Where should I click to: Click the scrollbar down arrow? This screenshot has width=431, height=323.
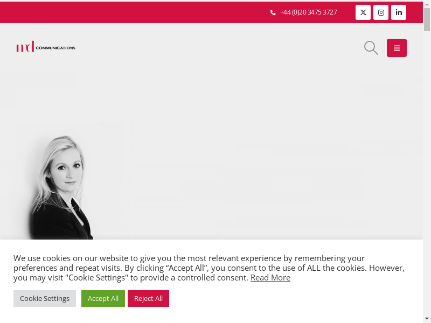point(427,319)
